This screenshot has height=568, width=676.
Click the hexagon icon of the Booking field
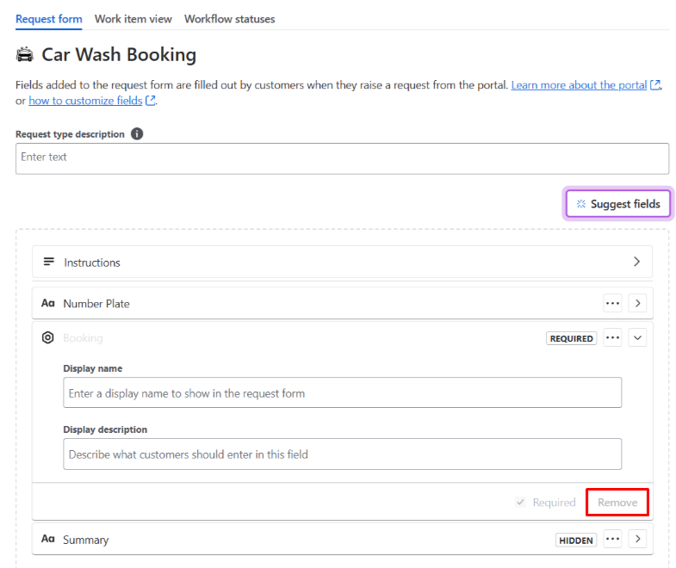tap(48, 338)
